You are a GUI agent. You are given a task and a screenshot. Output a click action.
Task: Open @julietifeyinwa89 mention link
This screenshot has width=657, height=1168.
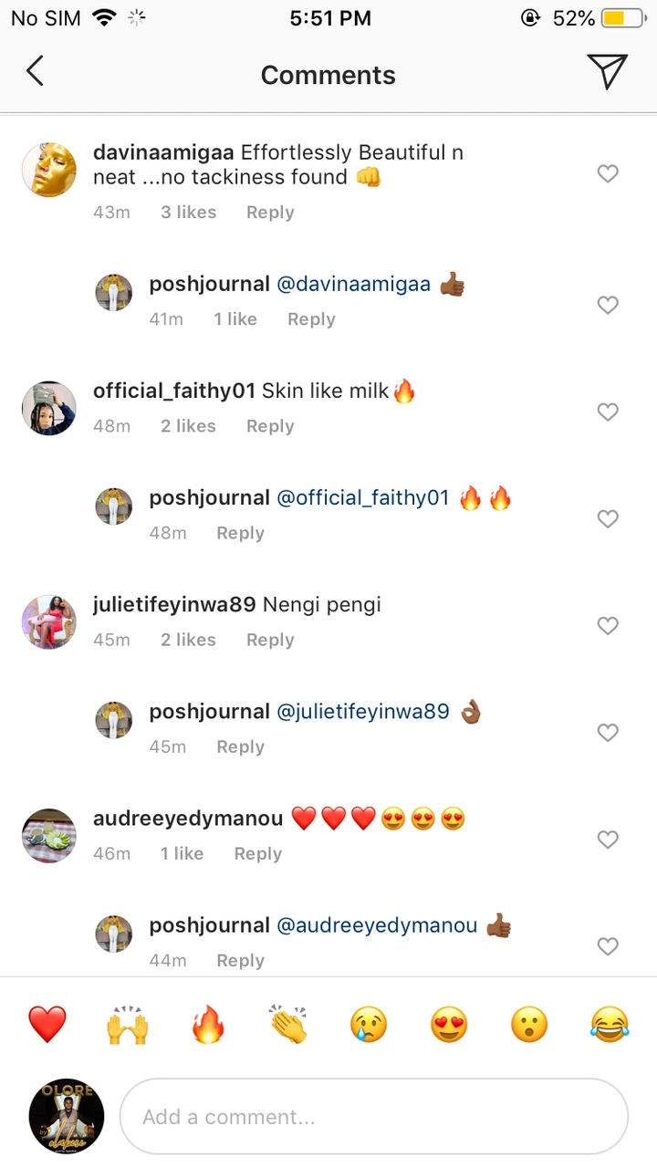(x=363, y=712)
